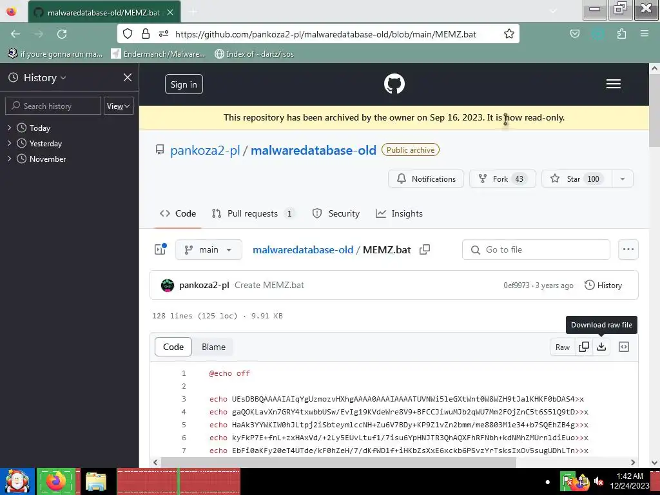Open Firefox application menu hamburger

tap(645, 34)
